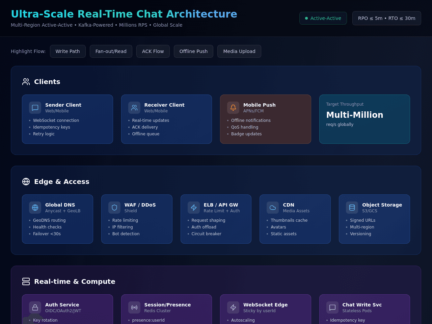Select the Receiver Client card title

click(x=164, y=105)
